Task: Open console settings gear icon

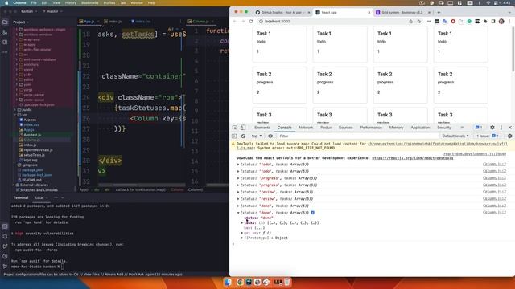Action: coord(509,136)
